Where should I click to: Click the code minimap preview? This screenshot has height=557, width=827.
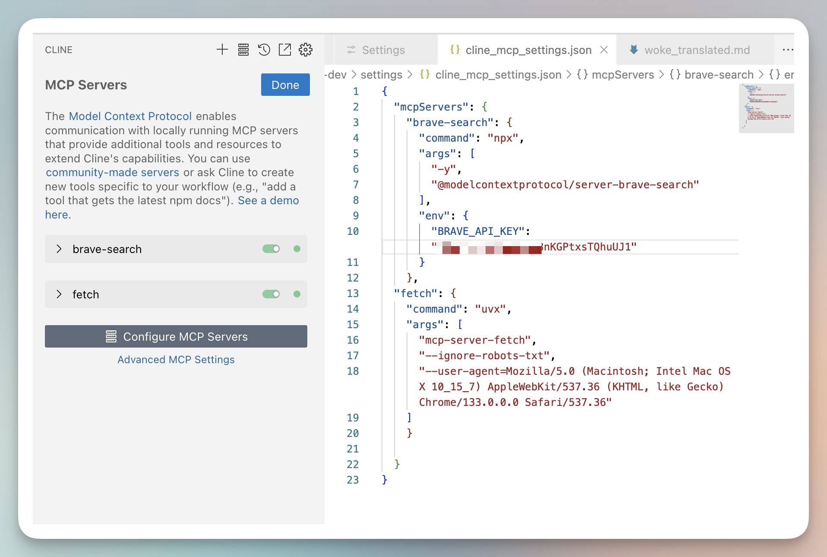click(767, 108)
